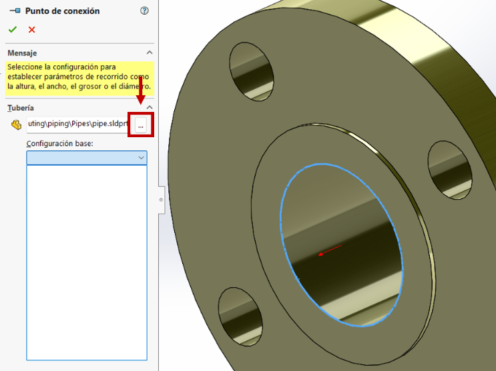Collapse the Tubería section
This screenshot has width=496, height=371.
[x=150, y=107]
